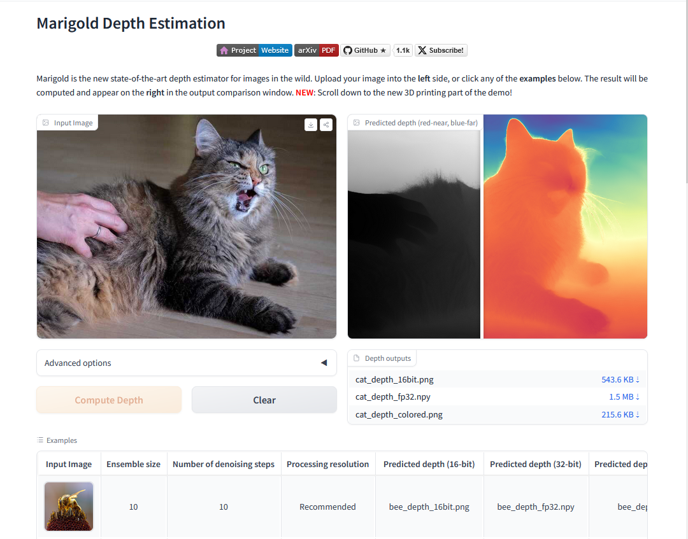The height and width of the screenshot is (539, 688).
Task: Click the Advanced options arrow
Action: coord(324,363)
